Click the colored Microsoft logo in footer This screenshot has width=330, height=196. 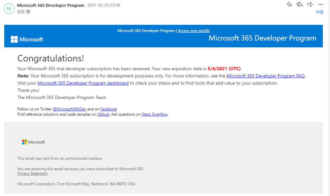click(x=33, y=142)
